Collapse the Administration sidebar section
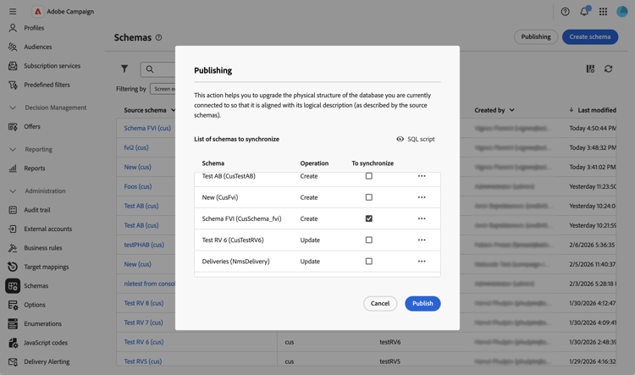The image size is (635, 375). pyautogui.click(x=13, y=191)
